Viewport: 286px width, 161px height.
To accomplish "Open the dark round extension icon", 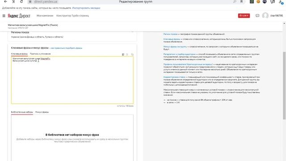I will [265, 1].
